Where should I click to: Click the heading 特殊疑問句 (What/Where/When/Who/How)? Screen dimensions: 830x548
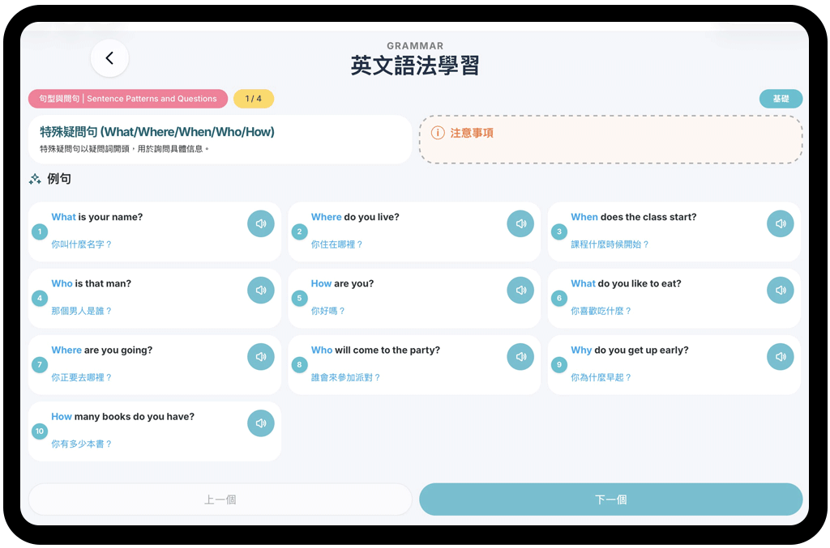[157, 132]
